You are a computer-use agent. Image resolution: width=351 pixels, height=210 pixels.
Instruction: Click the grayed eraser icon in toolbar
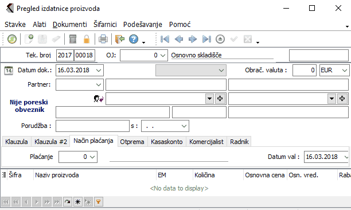click(56, 39)
